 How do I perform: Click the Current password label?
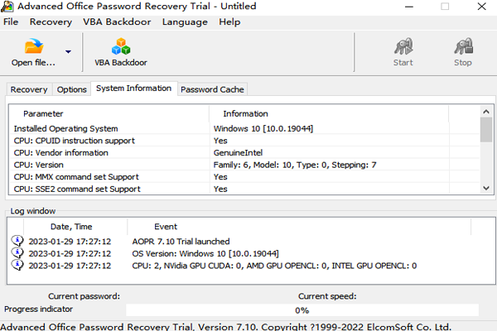(x=84, y=296)
